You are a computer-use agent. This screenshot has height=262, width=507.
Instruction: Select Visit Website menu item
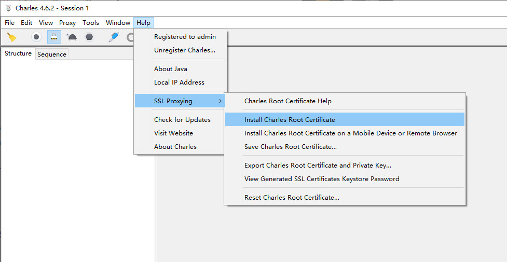click(x=181, y=133)
